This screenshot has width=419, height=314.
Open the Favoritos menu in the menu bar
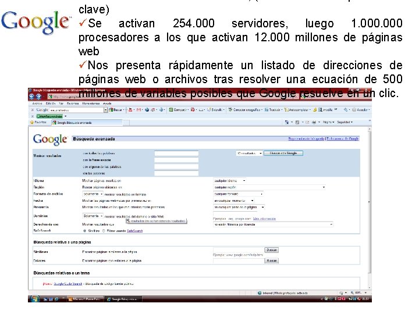click(x=73, y=104)
